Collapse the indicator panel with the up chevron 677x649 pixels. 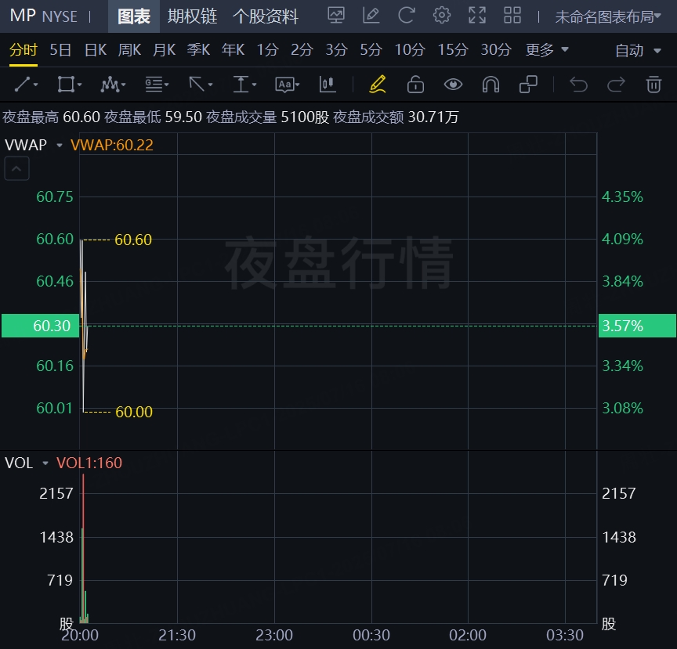tap(17, 168)
